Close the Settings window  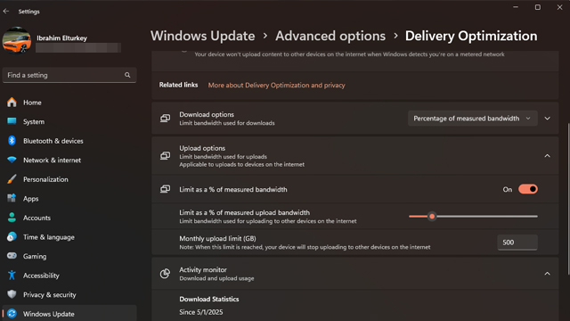560,7
